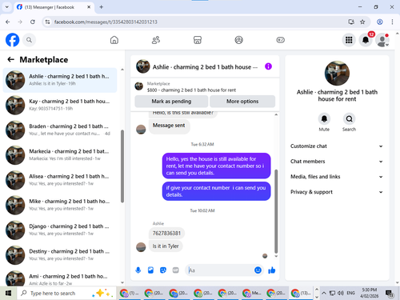Image resolution: width=400 pixels, height=300 pixels.
Task: Open conversation information purple i icon
Action: click(x=268, y=66)
